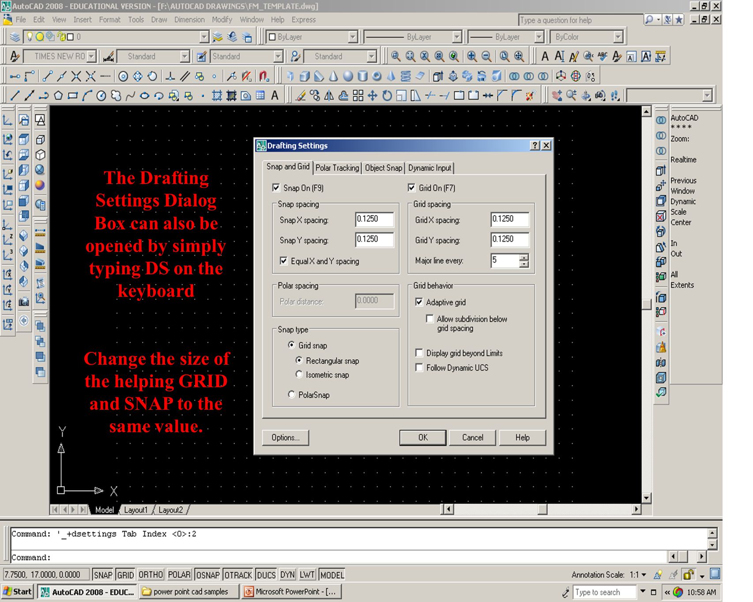Click Cancel in Drafting Settings

tap(473, 437)
